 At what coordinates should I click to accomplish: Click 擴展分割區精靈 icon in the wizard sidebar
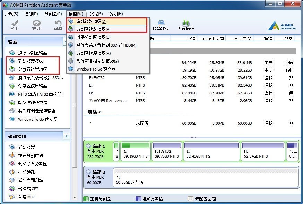[12, 53]
